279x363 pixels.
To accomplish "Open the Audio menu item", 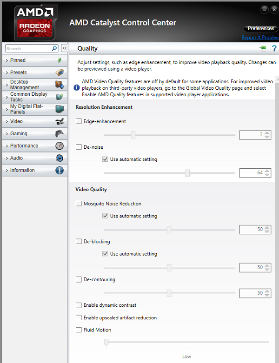I will [35, 158].
